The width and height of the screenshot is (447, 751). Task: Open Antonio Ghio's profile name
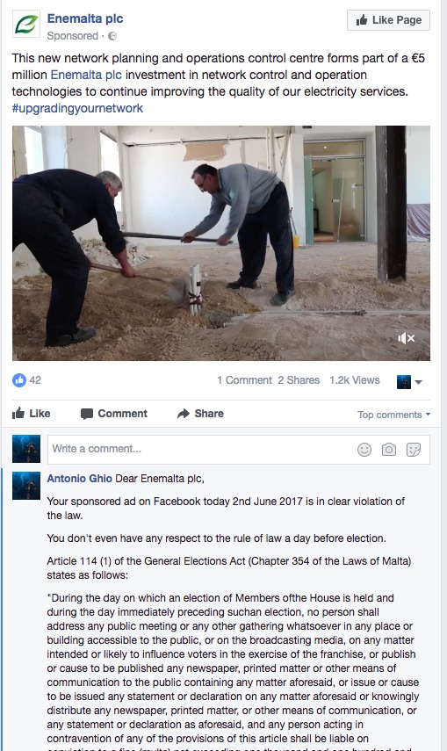click(80, 479)
